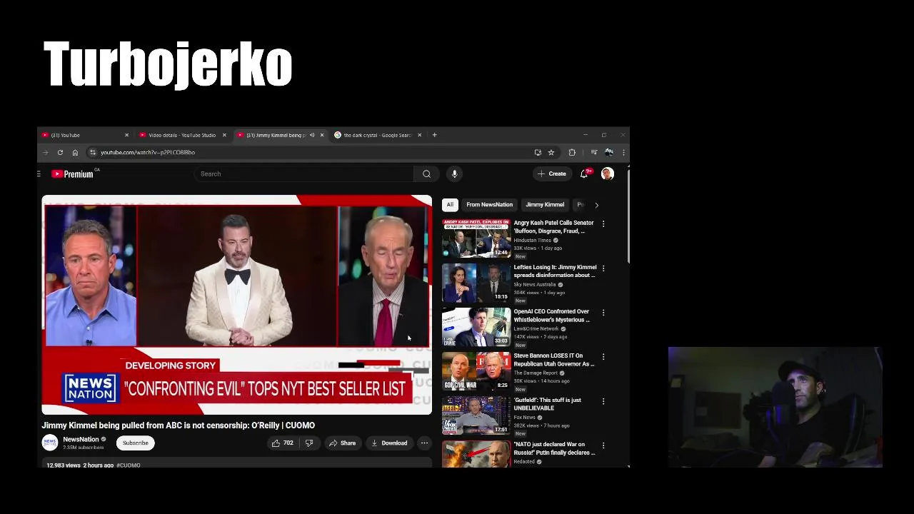Subscribe to NewsNation channel

tap(135, 443)
